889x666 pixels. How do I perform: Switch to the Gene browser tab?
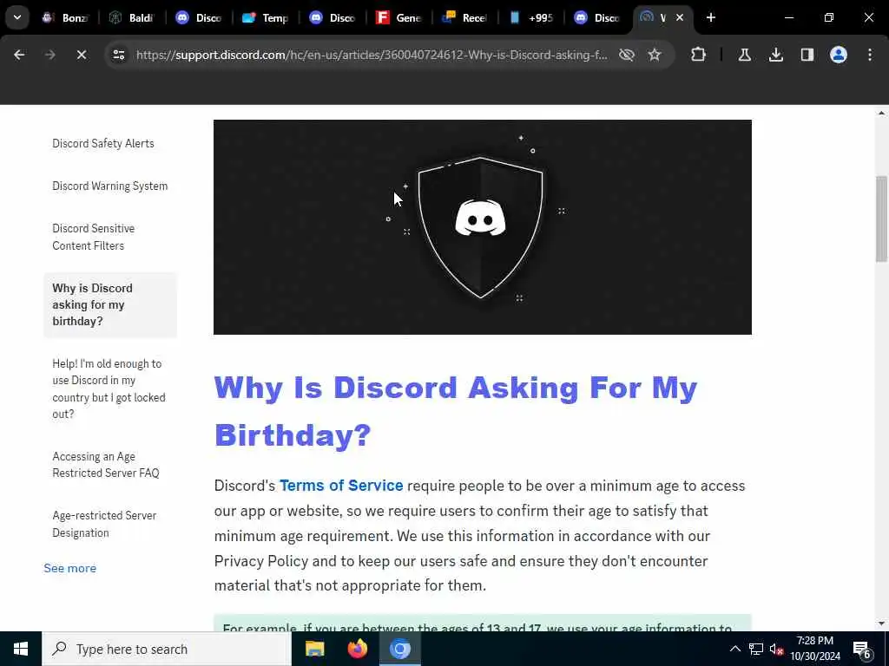click(400, 17)
